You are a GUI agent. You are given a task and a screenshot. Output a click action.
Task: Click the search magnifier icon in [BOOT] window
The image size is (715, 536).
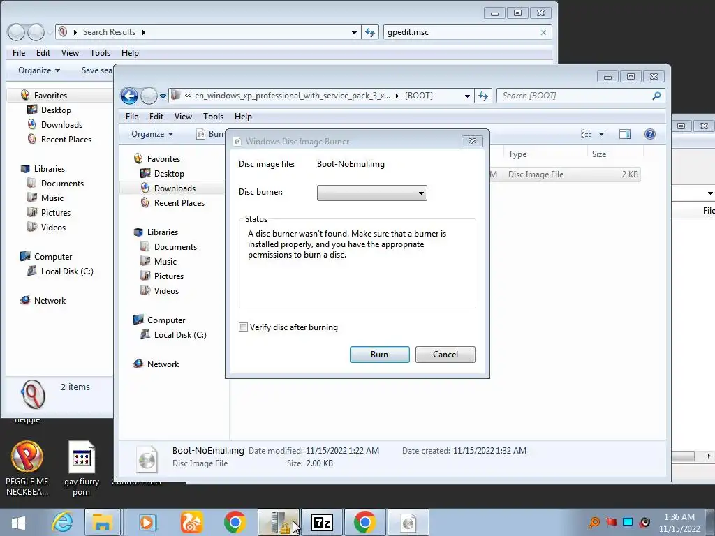[x=656, y=96]
